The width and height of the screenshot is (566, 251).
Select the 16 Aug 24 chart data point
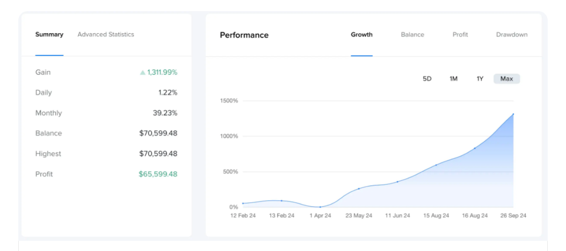[475, 148]
